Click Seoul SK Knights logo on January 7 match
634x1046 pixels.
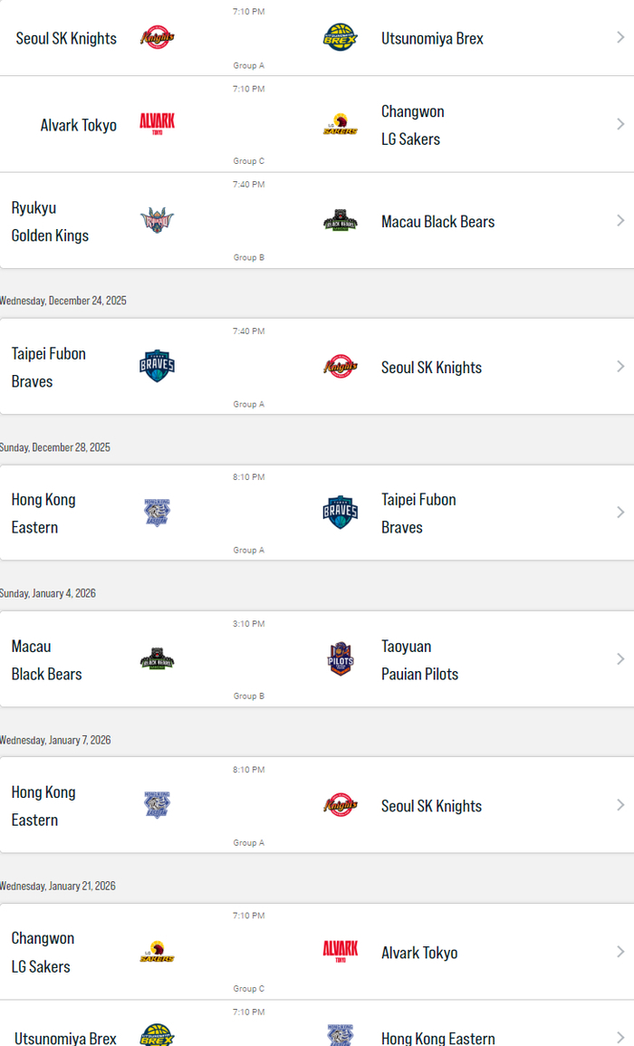coord(341,805)
